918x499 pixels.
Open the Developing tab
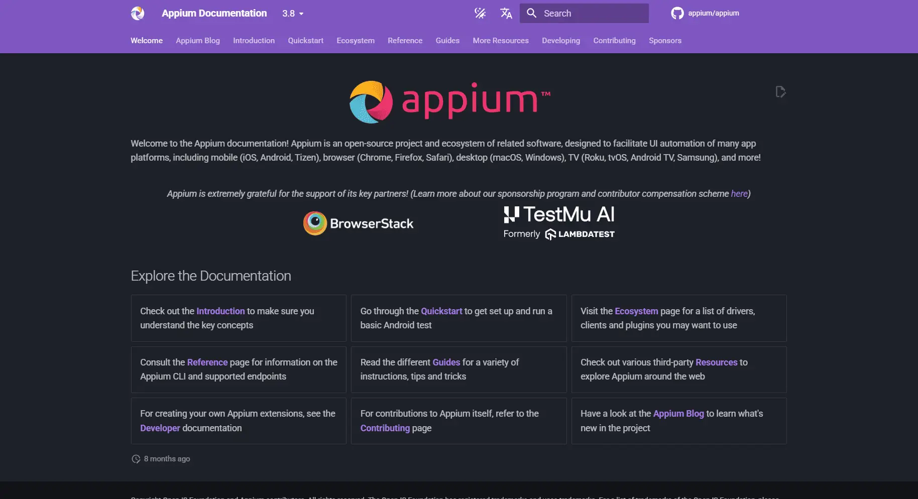point(561,41)
